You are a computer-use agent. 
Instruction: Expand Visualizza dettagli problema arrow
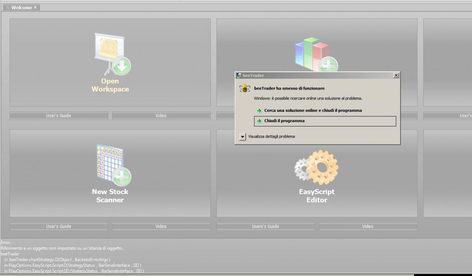(242, 137)
